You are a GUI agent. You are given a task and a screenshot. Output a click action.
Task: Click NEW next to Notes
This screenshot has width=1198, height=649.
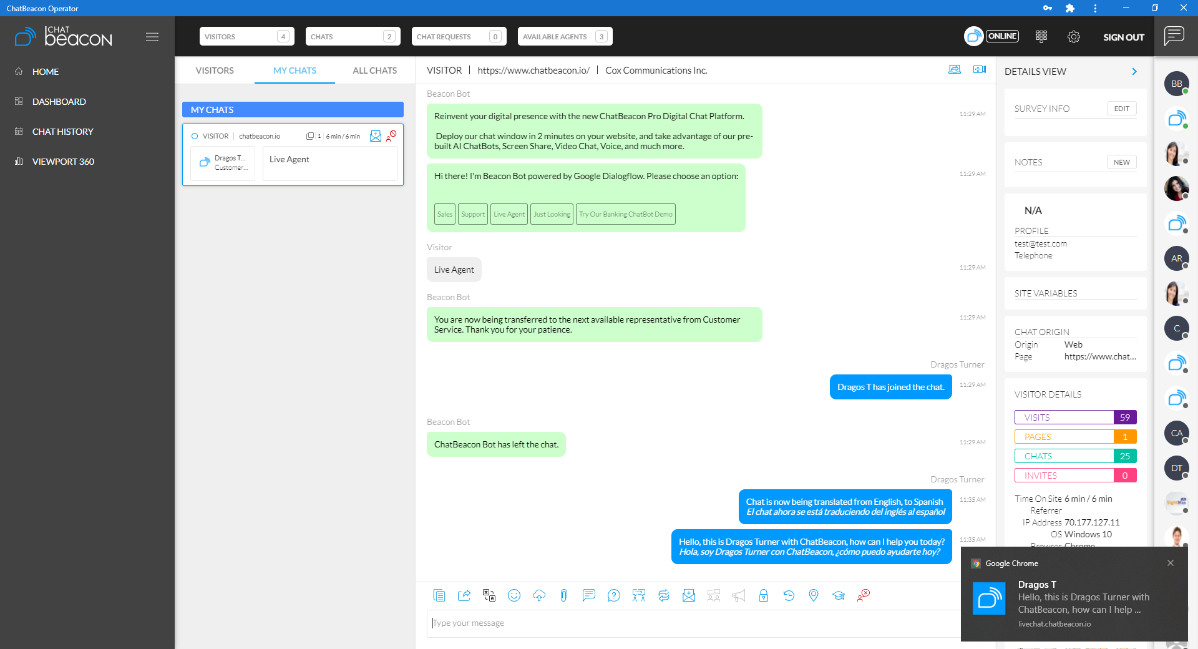coord(1121,162)
